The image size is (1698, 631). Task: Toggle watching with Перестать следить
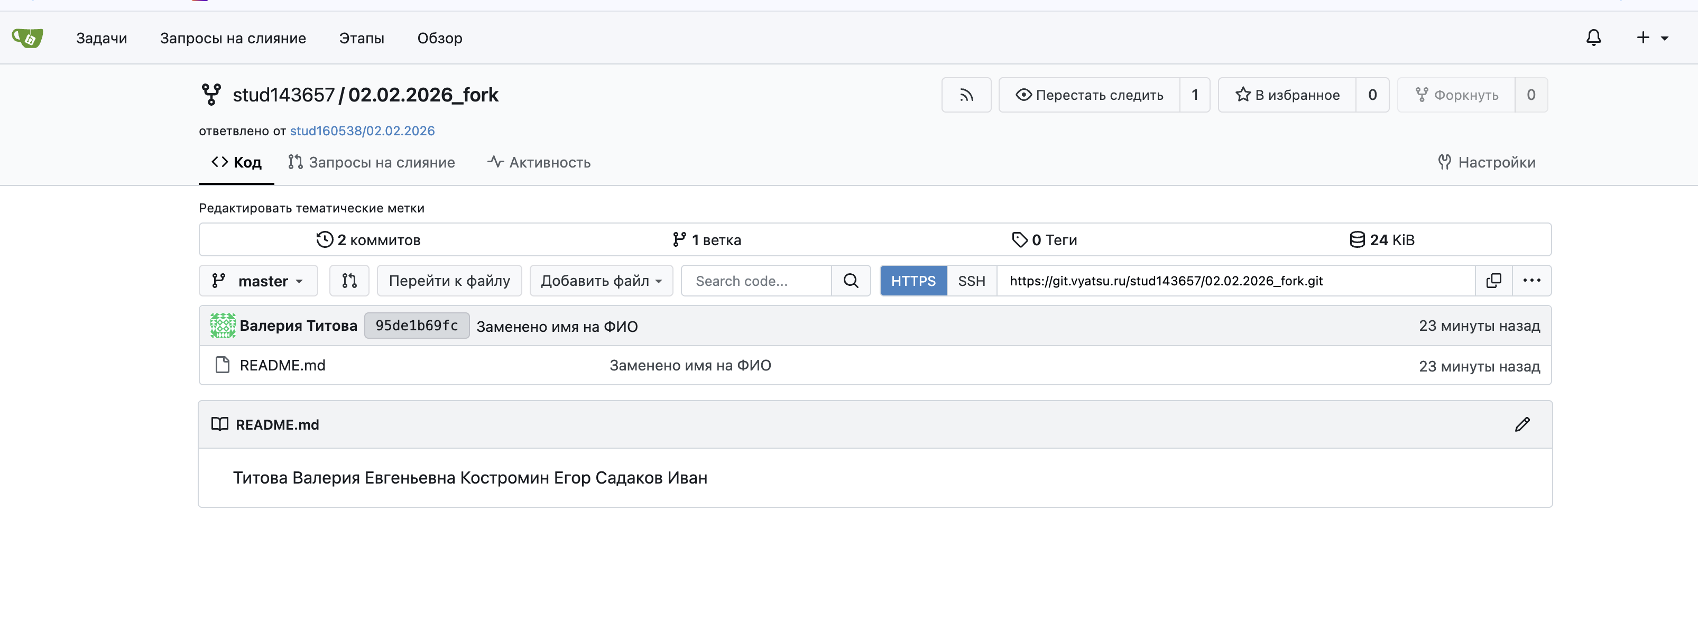coord(1090,95)
